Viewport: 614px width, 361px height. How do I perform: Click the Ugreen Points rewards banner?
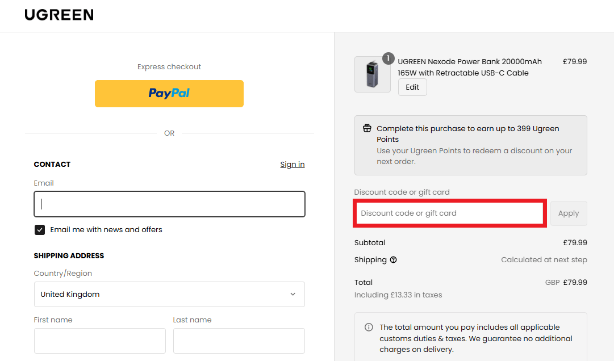pyautogui.click(x=470, y=145)
